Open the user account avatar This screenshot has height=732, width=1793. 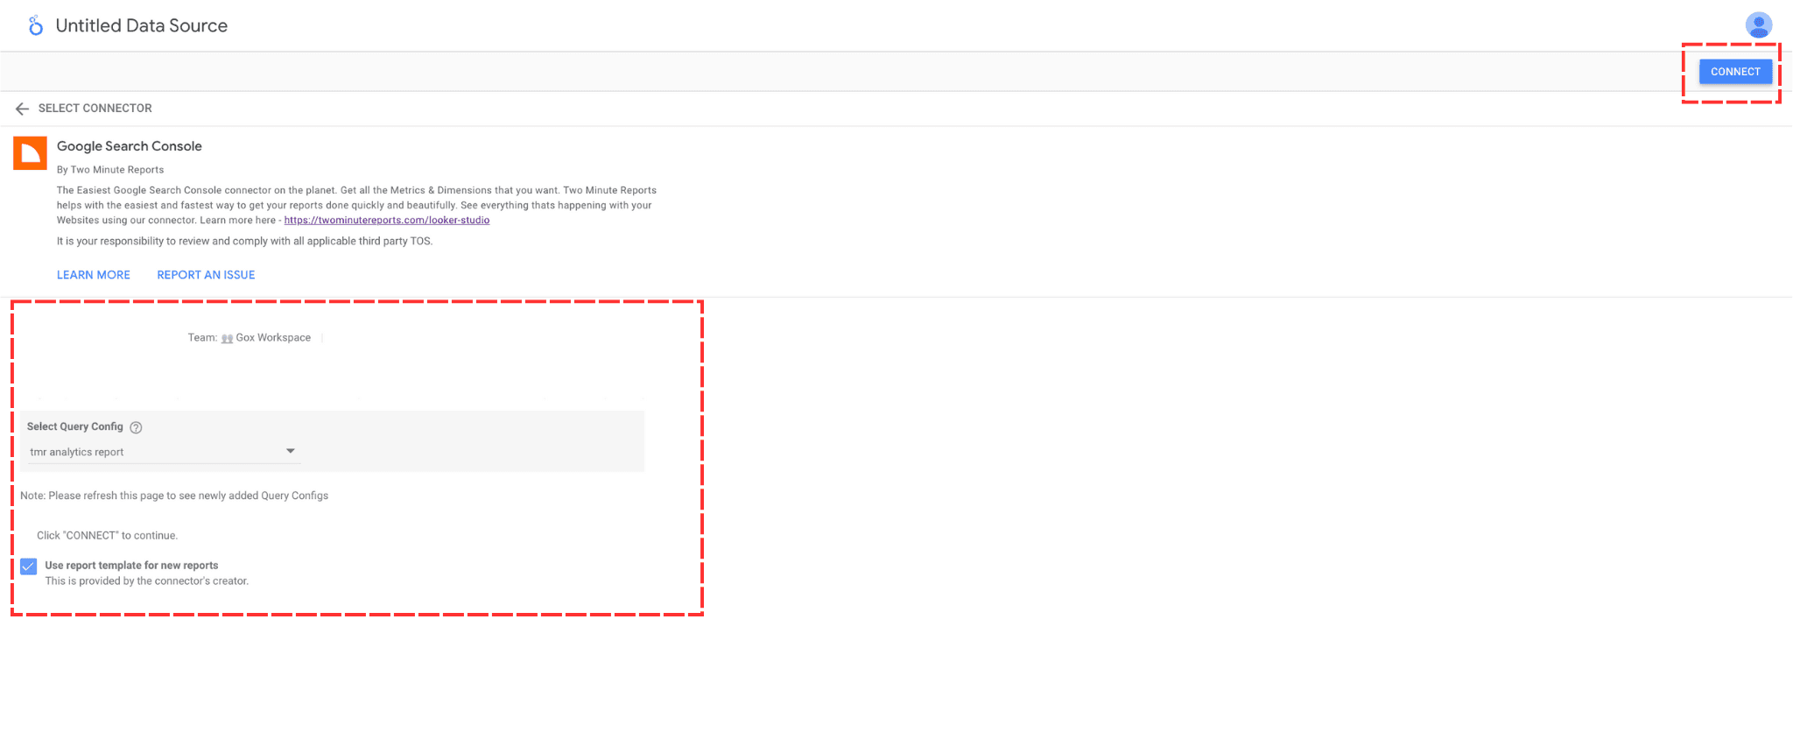1758,25
